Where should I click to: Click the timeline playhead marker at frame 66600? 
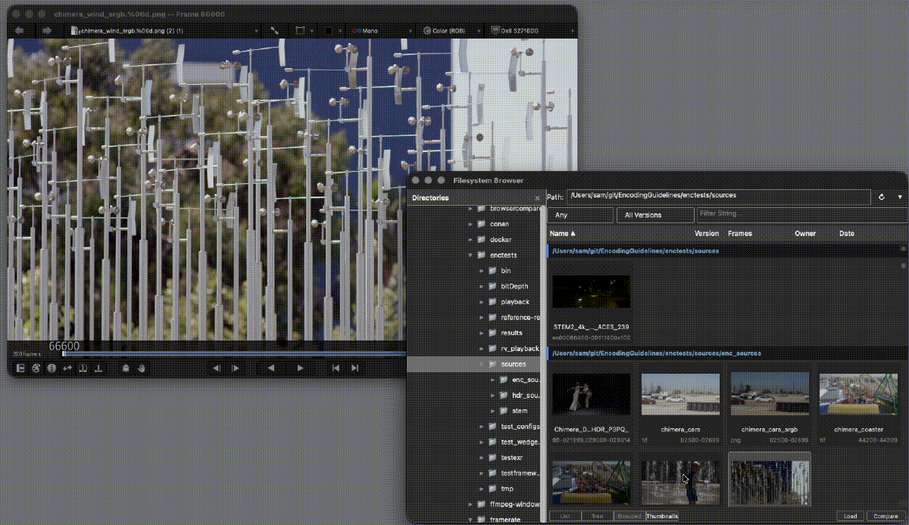(x=64, y=353)
